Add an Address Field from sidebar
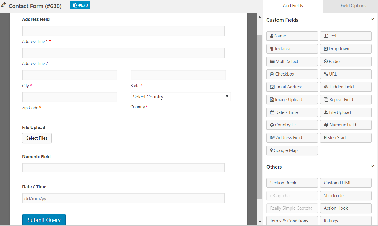 coord(292,138)
